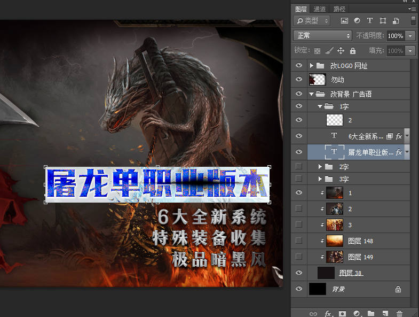
Task: Filter layers by type (T) icon
Action: tap(370, 21)
